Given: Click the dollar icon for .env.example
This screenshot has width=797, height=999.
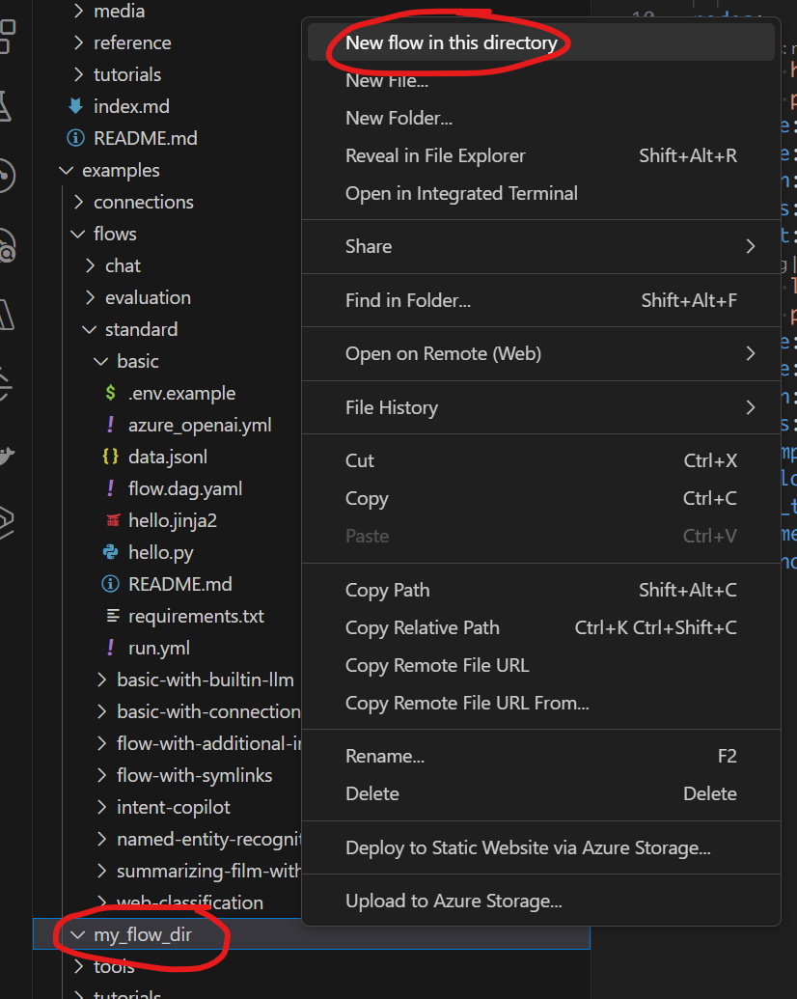Looking at the screenshot, I should 110,393.
